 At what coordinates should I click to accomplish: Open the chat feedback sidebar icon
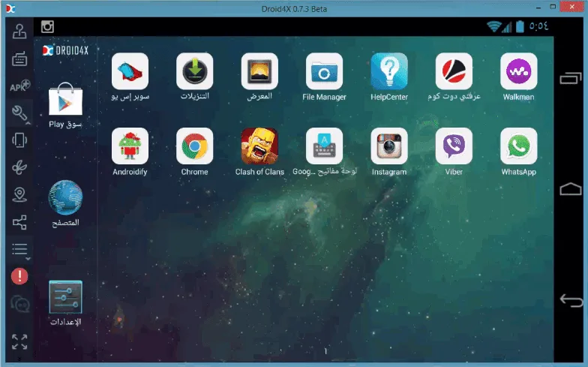pos(19,304)
